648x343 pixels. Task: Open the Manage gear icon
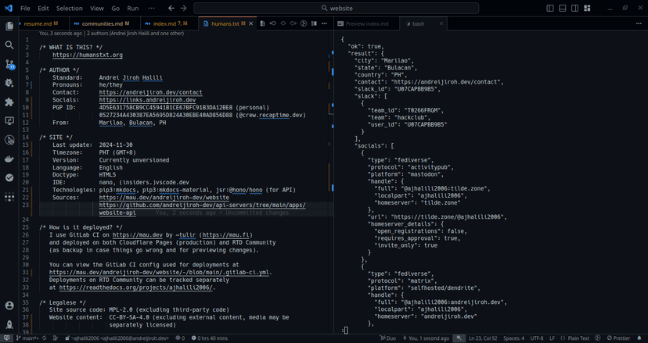[9, 324]
